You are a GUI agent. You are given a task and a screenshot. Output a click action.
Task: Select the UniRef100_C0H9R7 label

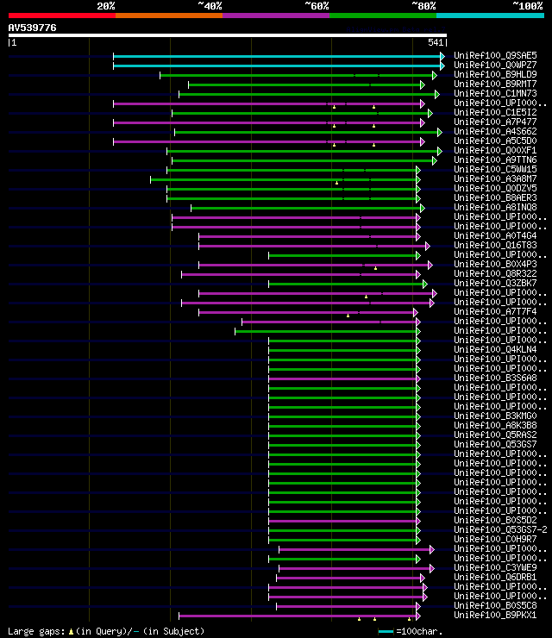(495, 539)
